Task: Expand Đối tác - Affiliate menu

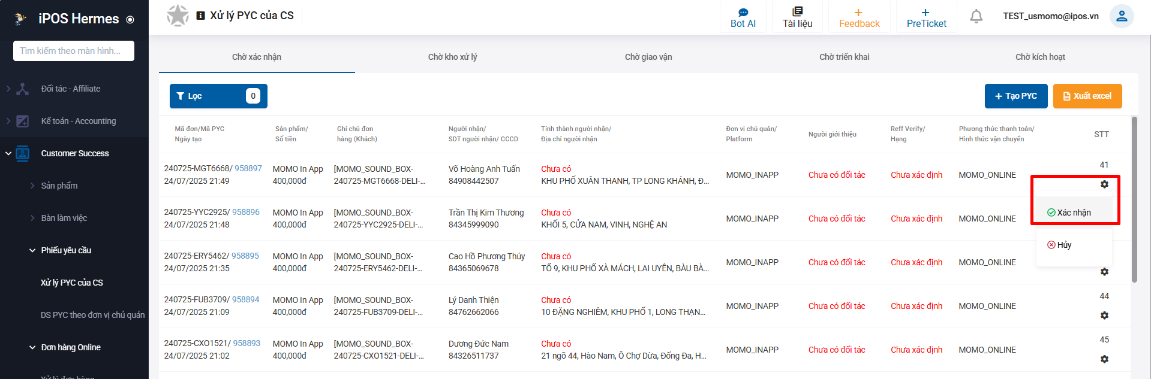Action: pos(8,89)
